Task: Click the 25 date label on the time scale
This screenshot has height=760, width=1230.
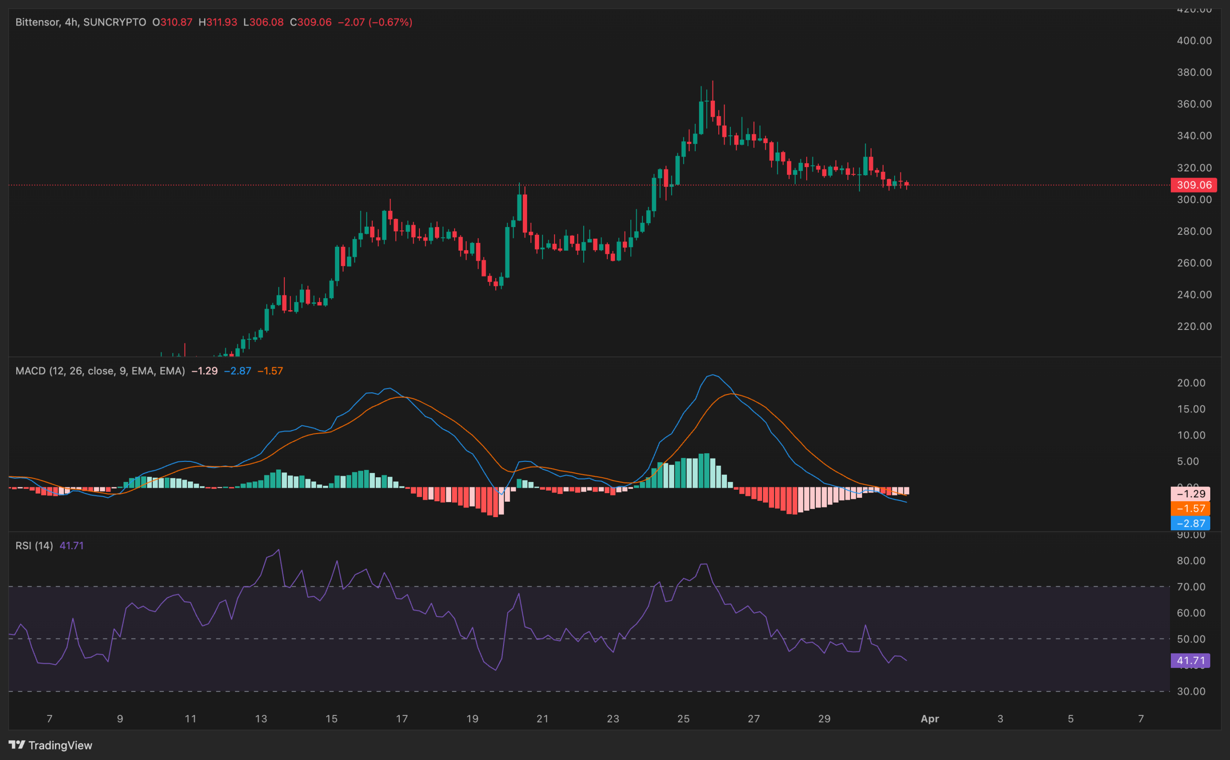Action: pyautogui.click(x=683, y=719)
